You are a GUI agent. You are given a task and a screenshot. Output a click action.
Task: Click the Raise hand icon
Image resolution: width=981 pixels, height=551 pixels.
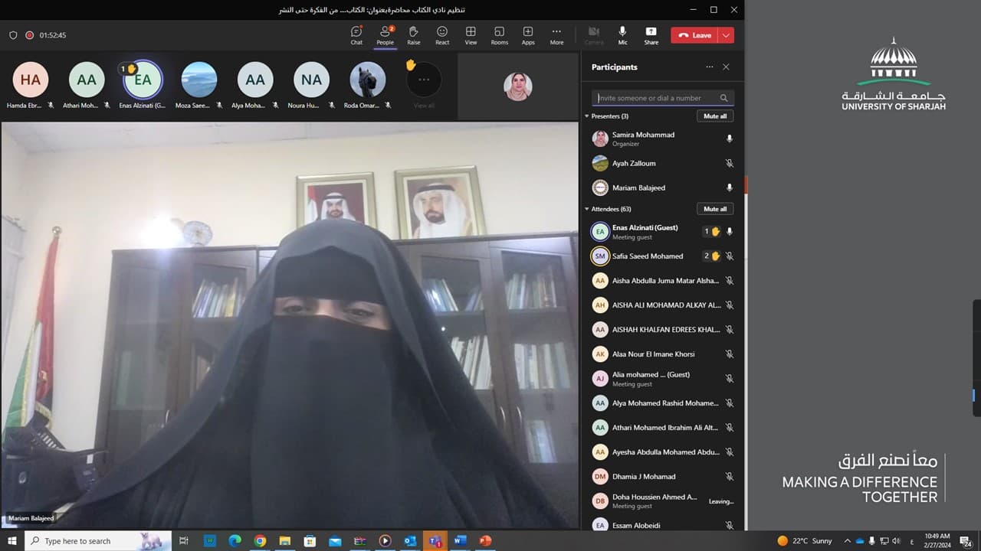click(413, 34)
